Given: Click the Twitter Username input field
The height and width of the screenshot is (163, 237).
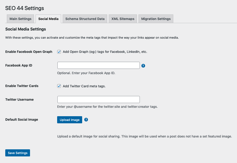Looking at the screenshot, I should pyautogui.click(x=98, y=99).
